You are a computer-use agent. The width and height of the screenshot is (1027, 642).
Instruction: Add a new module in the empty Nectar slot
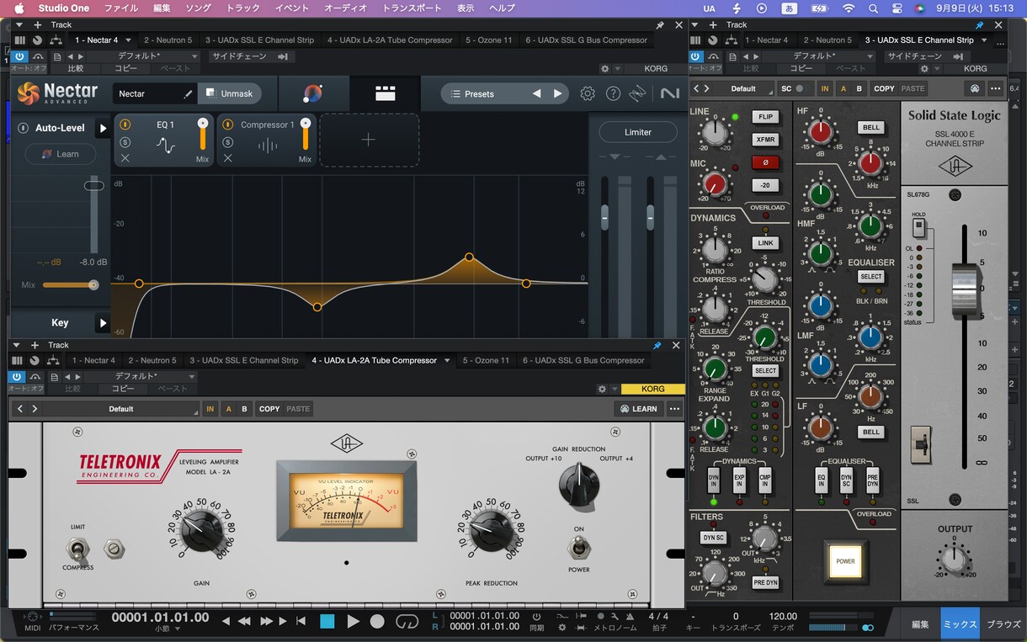369,140
